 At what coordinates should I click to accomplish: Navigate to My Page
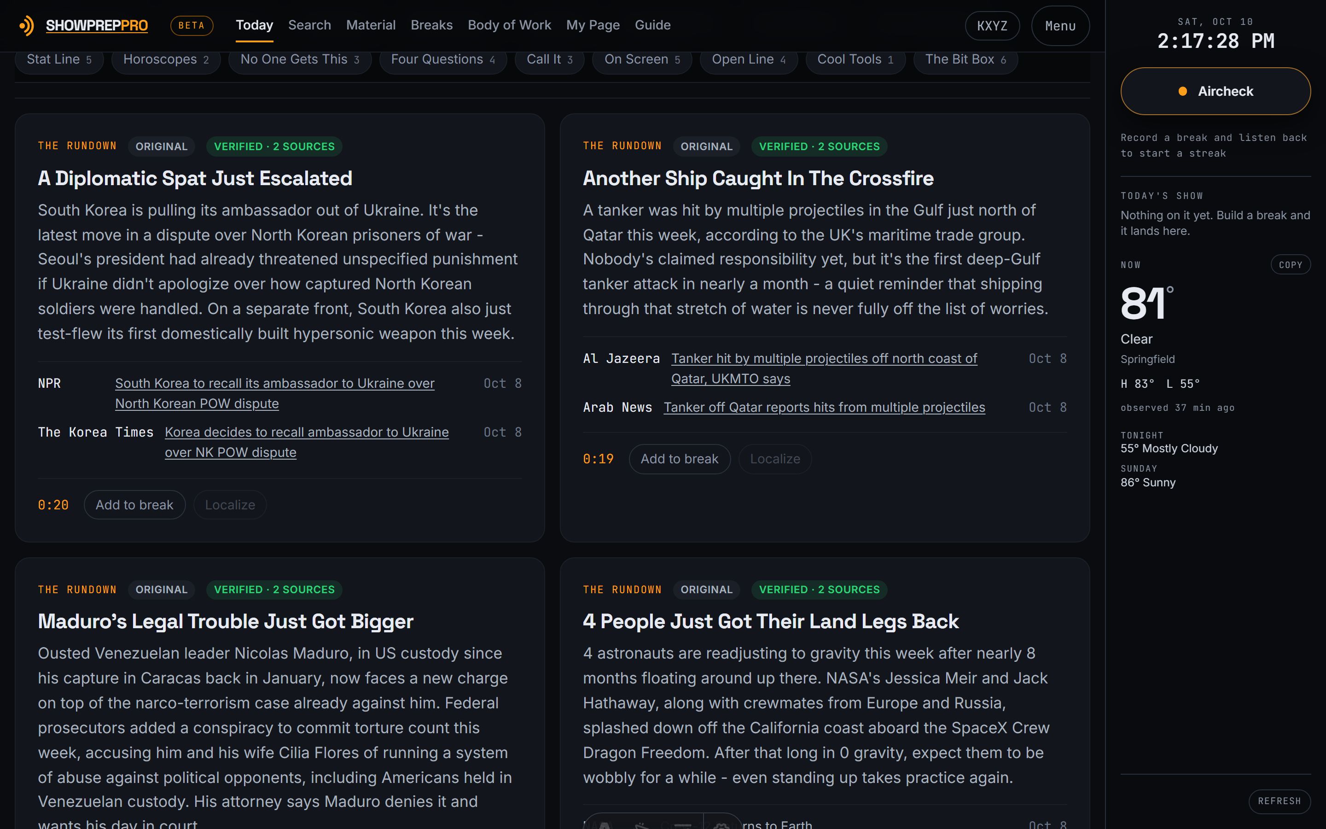(x=593, y=25)
